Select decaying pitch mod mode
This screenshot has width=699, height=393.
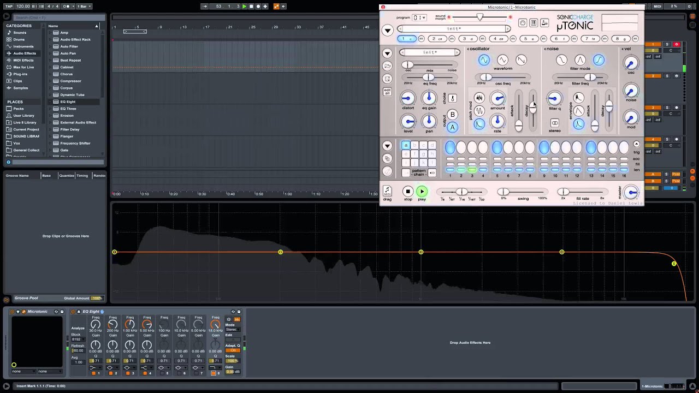coord(479,124)
